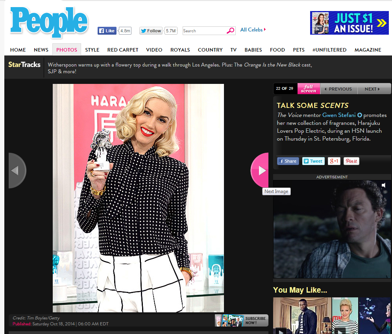This screenshot has width=392, height=334.
Task: Click the Just $1 An Issue banner
Action: 349,23
